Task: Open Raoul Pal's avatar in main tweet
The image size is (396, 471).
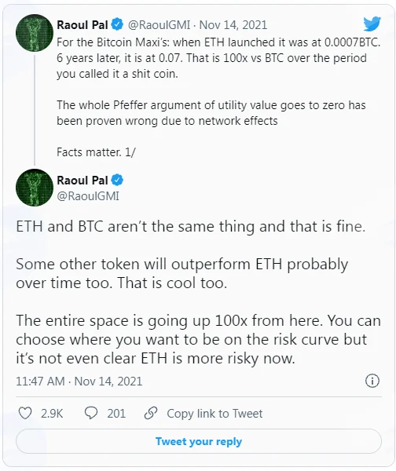Action: coord(35,188)
